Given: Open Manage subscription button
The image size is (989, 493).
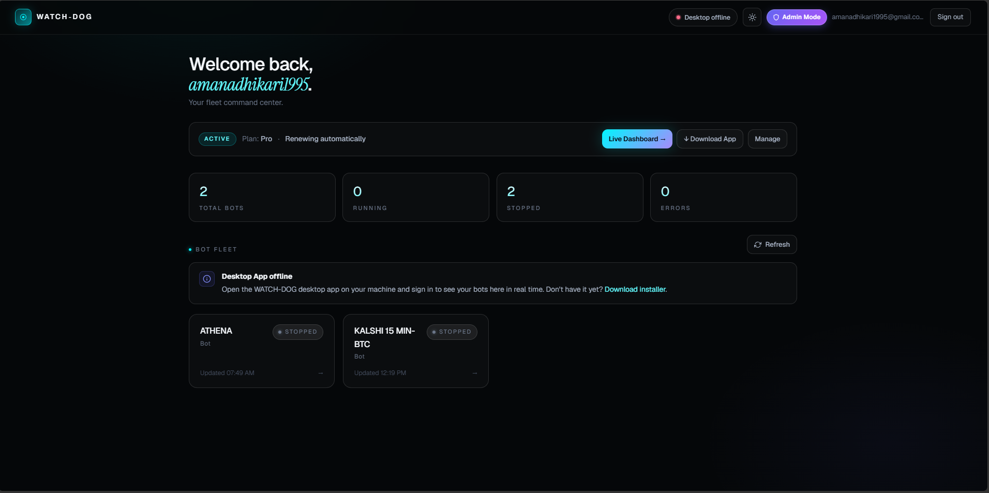Looking at the screenshot, I should pos(768,139).
